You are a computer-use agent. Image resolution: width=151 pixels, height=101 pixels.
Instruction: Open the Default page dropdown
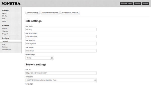[40, 58]
